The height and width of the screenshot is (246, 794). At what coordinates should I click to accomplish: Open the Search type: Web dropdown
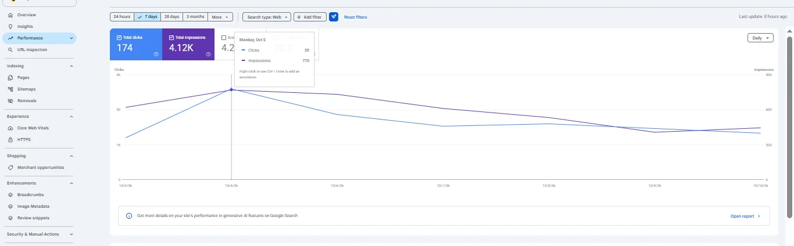[x=267, y=17]
